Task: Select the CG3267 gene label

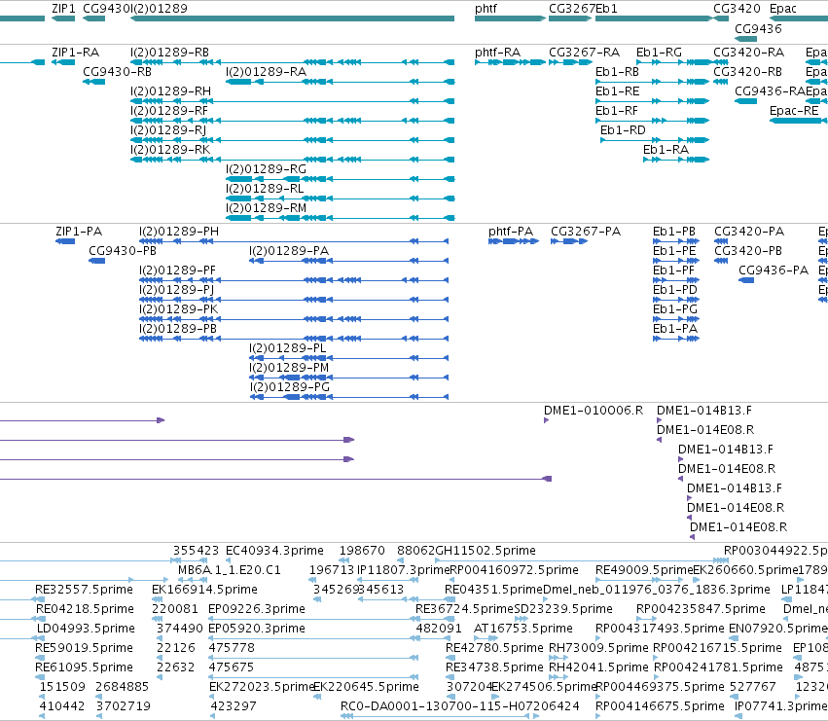Action: point(572,9)
